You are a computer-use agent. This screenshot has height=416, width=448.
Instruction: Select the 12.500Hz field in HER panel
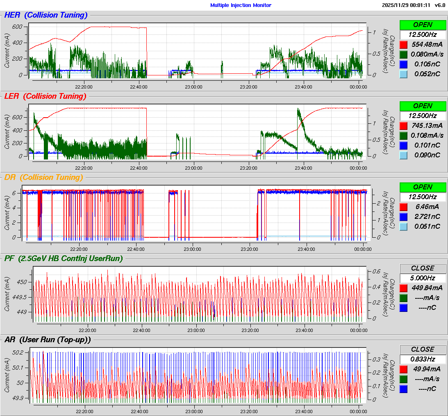pyautogui.click(x=423, y=34)
